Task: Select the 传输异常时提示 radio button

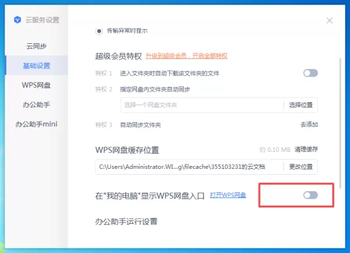Action: (99, 31)
